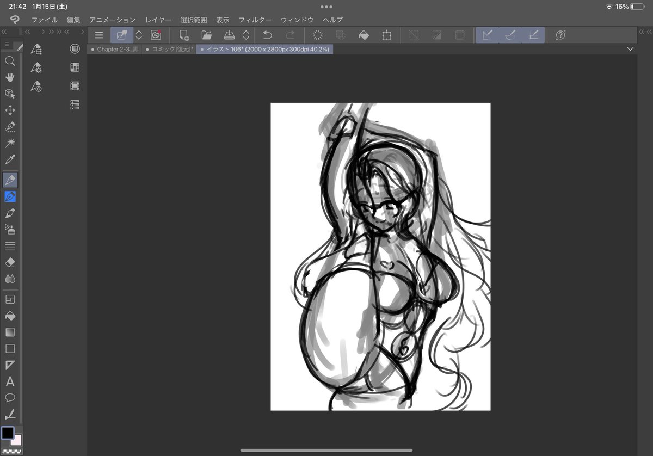Select the Figure rectangle tool
Viewport: 653px width, 456px height.
(10, 348)
